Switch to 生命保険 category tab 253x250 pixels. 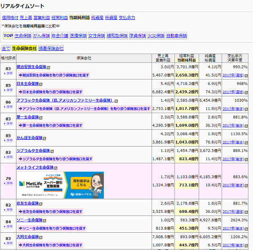pyautogui.click(x=23, y=35)
